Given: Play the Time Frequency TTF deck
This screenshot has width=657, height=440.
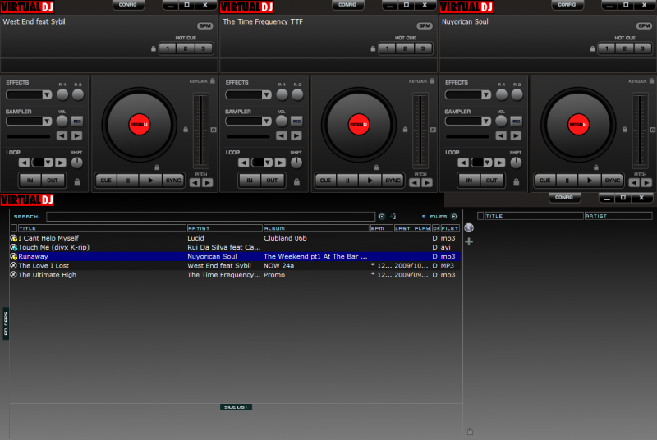Looking at the screenshot, I should click(x=370, y=181).
